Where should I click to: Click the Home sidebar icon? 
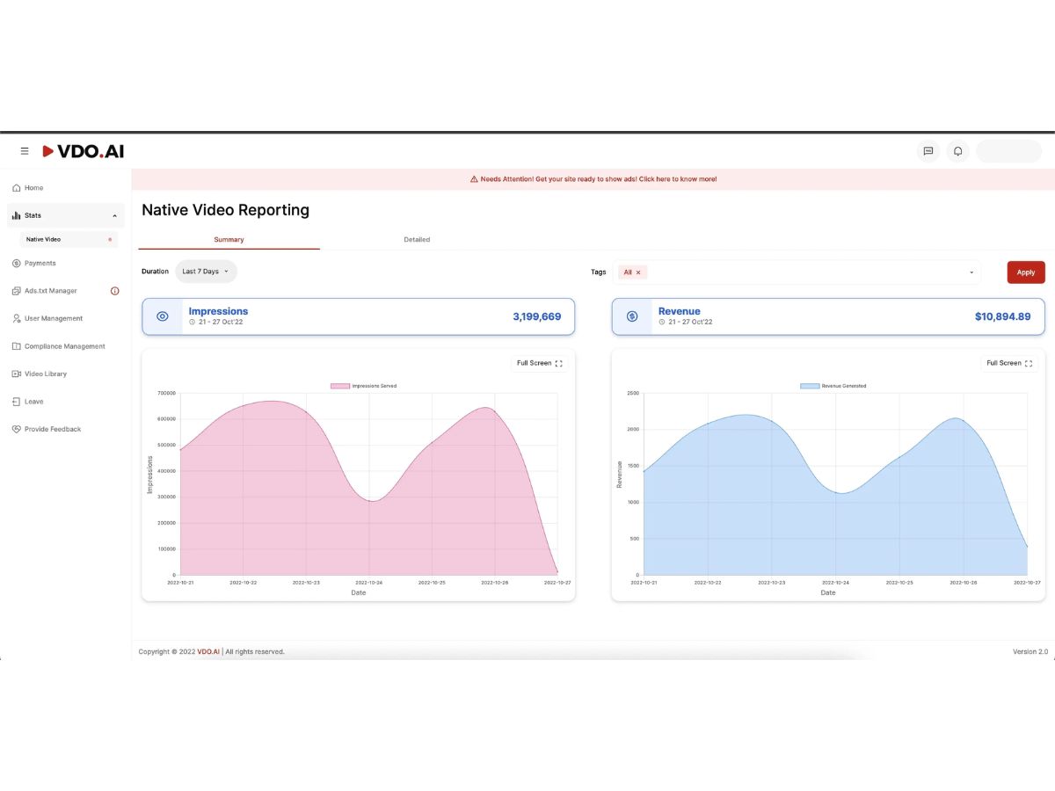16,188
